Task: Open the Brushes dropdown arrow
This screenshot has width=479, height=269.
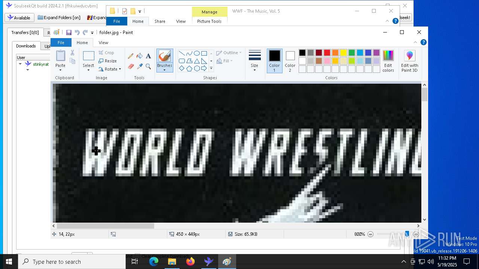Action: 165,70
